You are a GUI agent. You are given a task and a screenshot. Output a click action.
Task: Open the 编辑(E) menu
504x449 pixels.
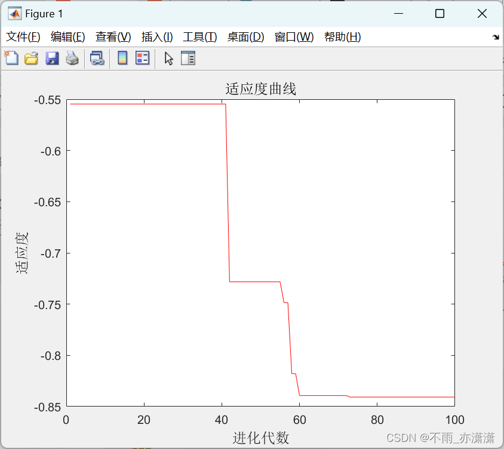tap(68, 37)
